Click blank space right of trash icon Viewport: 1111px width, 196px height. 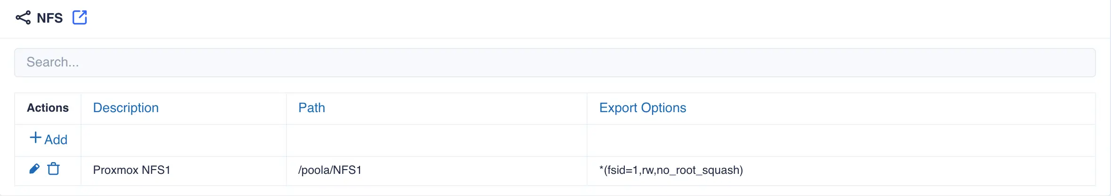point(70,170)
